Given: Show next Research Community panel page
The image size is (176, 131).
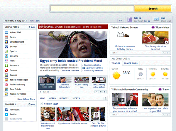Looking at the screenshot, I should [168, 115].
